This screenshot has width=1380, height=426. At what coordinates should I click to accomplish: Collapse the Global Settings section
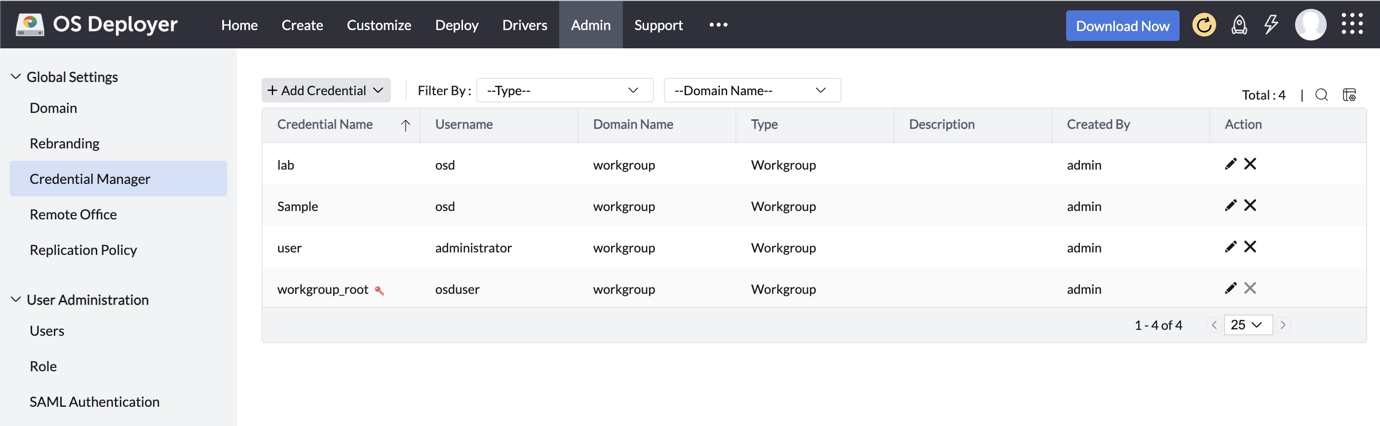click(x=16, y=77)
